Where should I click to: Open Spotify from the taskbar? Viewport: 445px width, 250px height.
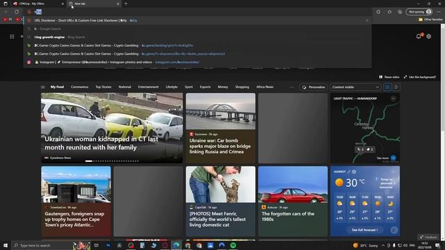pyautogui.click(x=233, y=245)
